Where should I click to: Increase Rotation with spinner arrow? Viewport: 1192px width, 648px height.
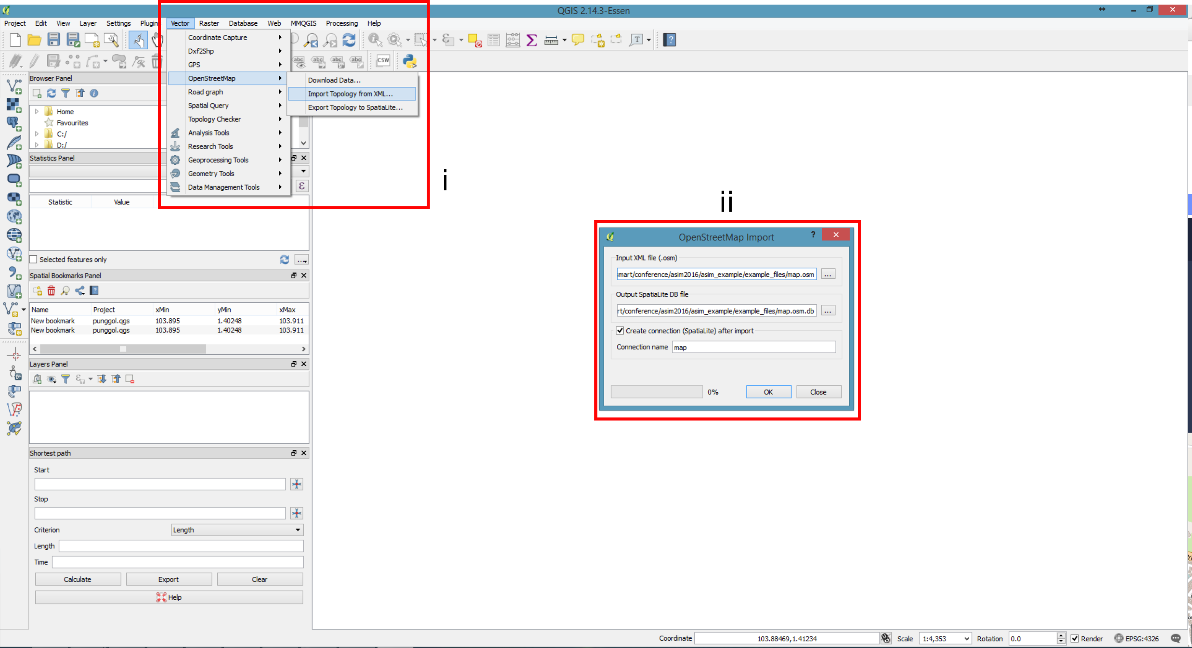pyautogui.click(x=1061, y=635)
